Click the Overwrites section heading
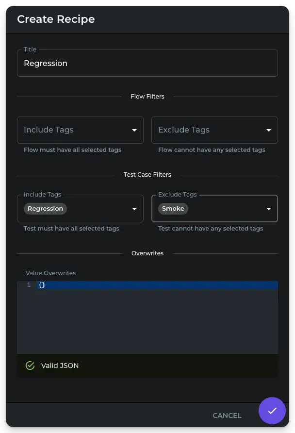Screen dimensions: 295x433 147,253
